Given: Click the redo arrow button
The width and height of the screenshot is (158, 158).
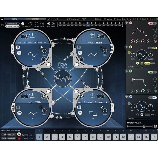Looking at the screenshot, I should [x=55, y=19].
